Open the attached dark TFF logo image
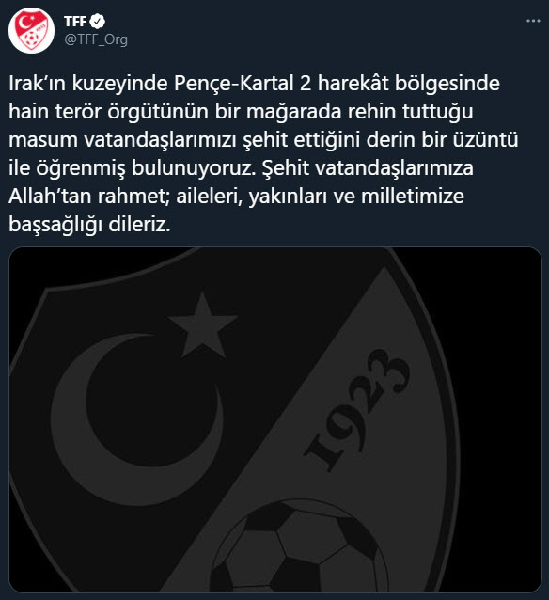 click(x=275, y=419)
